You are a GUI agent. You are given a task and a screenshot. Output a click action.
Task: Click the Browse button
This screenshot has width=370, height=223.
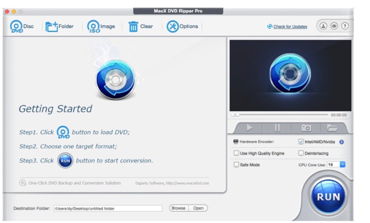coord(178,208)
